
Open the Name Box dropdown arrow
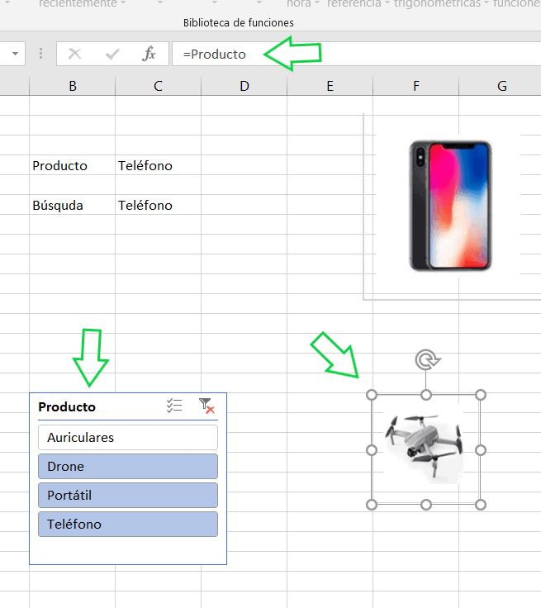15,54
